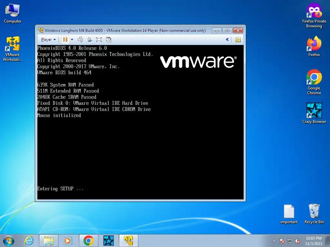
Task: Open the VMware notes icon at toolbar right
Action: [238, 40]
